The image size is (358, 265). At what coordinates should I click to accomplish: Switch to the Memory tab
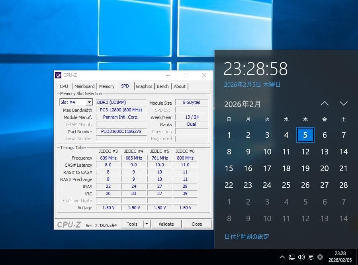coord(107,86)
